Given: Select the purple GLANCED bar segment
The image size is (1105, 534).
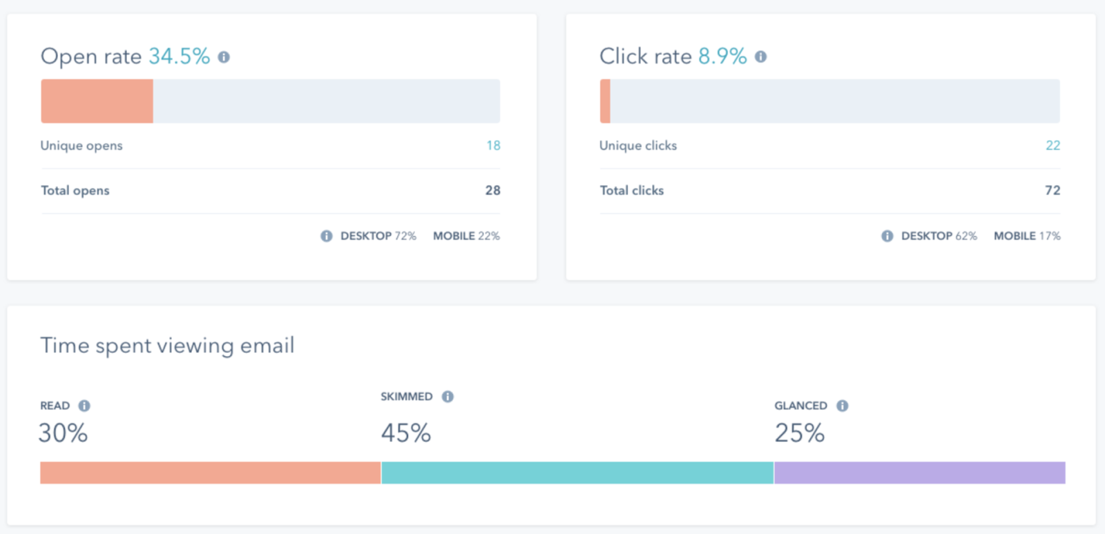Looking at the screenshot, I should point(920,473).
